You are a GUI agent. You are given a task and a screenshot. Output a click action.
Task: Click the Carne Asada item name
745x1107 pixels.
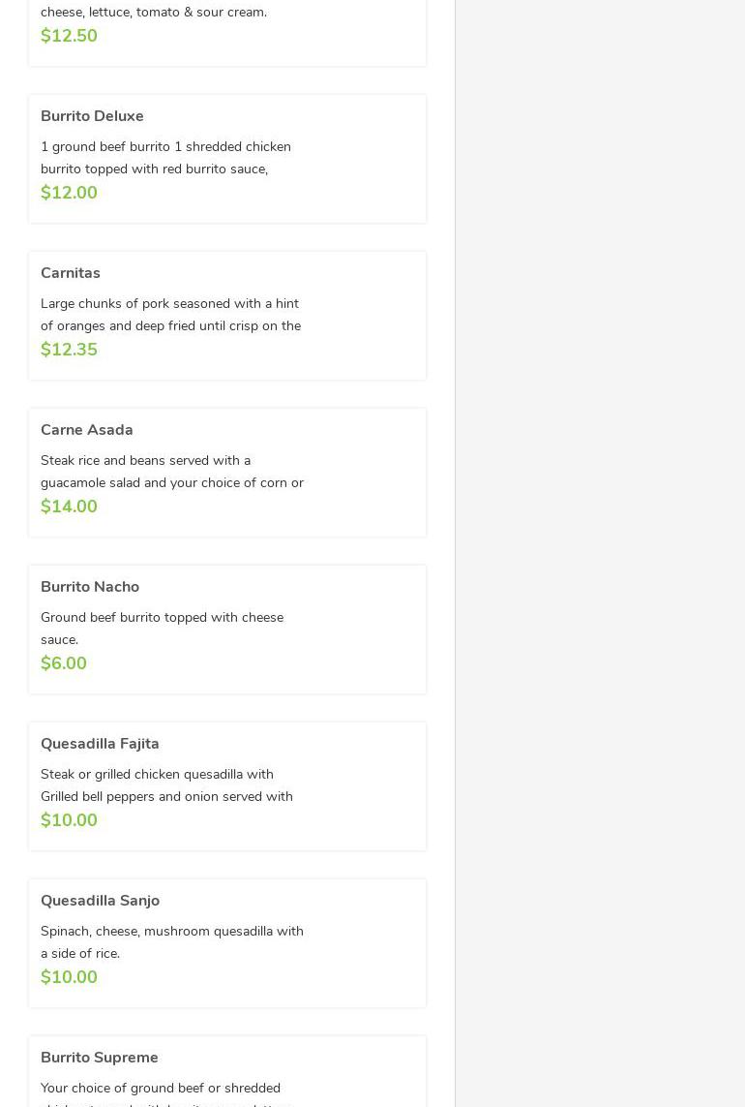point(87,430)
